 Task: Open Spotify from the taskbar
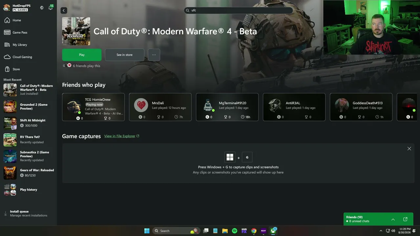pos(235,231)
